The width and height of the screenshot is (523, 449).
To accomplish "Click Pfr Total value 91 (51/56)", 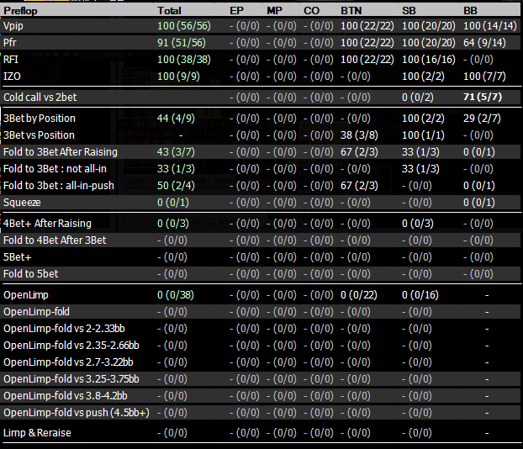I will pos(182,43).
